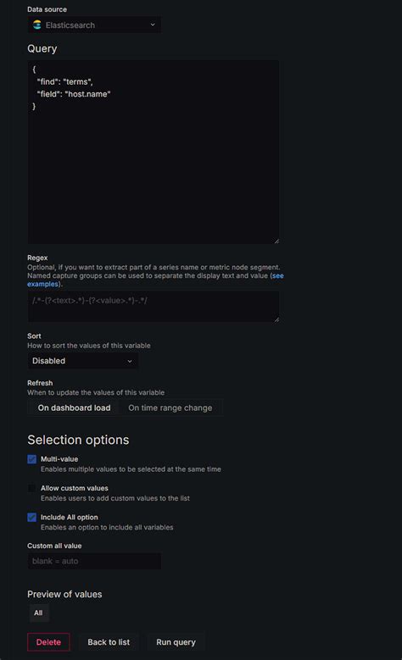The image size is (402, 660).
Task: Click the Regex field resize handle
Action: point(276,319)
